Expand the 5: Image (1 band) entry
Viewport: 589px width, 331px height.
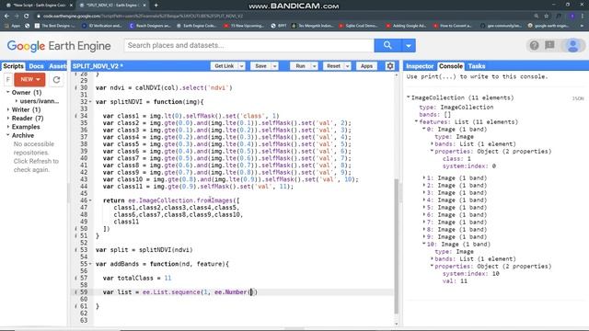pyautogui.click(x=424, y=207)
